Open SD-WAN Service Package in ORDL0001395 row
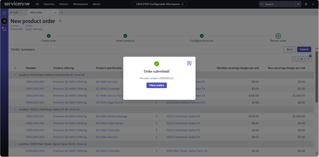Screen dimensions: 319x157 click(111, 117)
